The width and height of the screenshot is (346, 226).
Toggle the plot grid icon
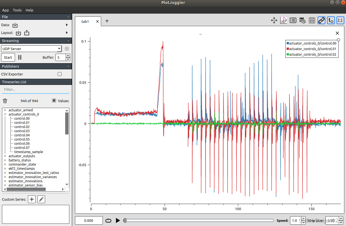(x=312, y=20)
